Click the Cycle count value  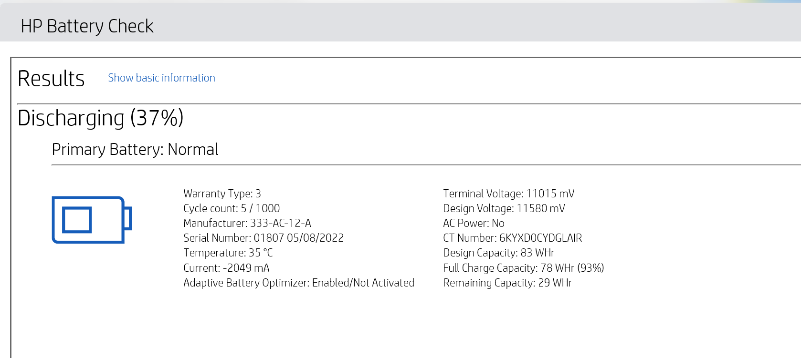tap(232, 208)
